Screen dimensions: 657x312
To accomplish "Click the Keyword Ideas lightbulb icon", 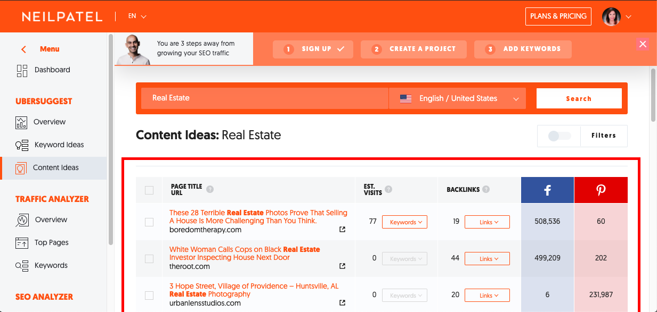I will (22, 145).
